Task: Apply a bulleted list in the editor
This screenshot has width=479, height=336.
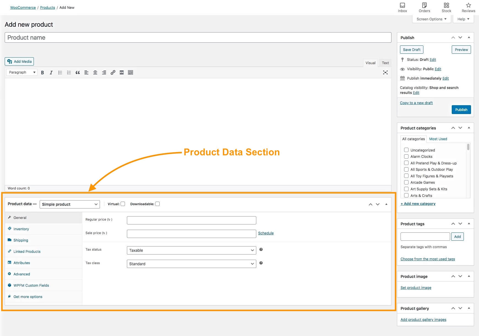Action: (60, 72)
